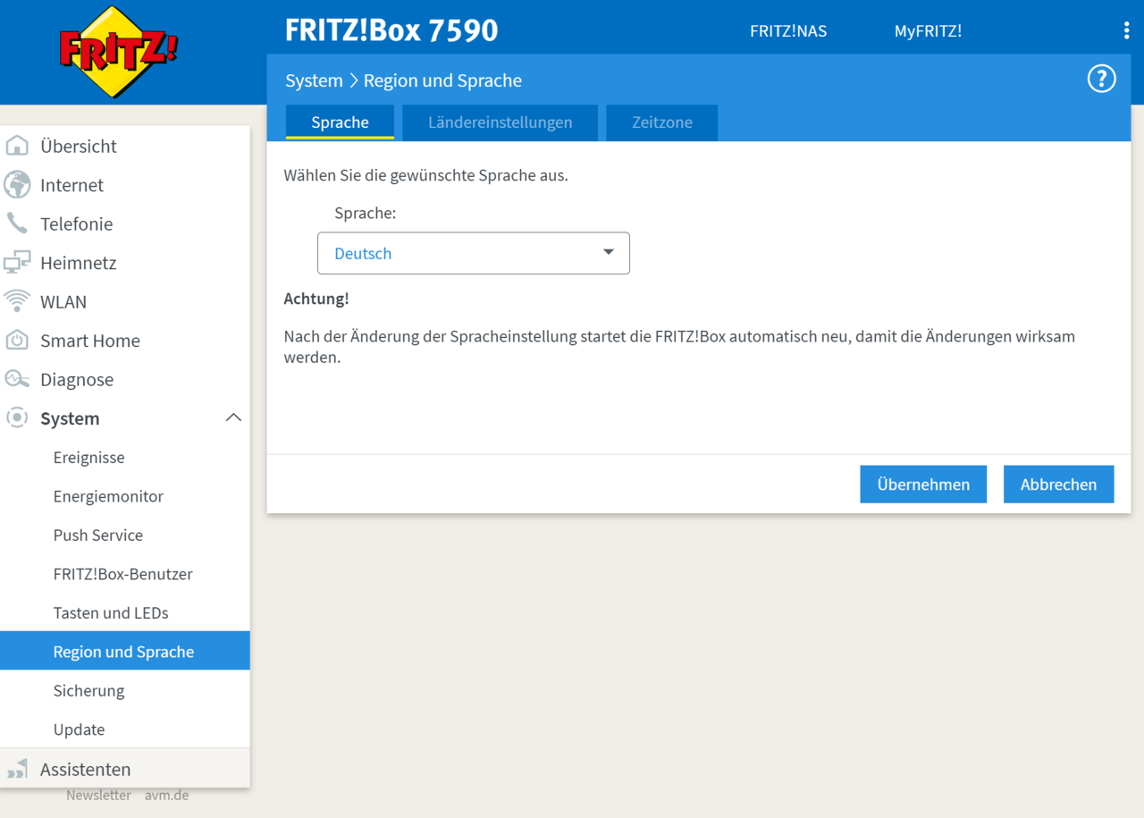Open the help question mark icon
Image resolution: width=1144 pixels, height=818 pixels.
pyautogui.click(x=1101, y=80)
